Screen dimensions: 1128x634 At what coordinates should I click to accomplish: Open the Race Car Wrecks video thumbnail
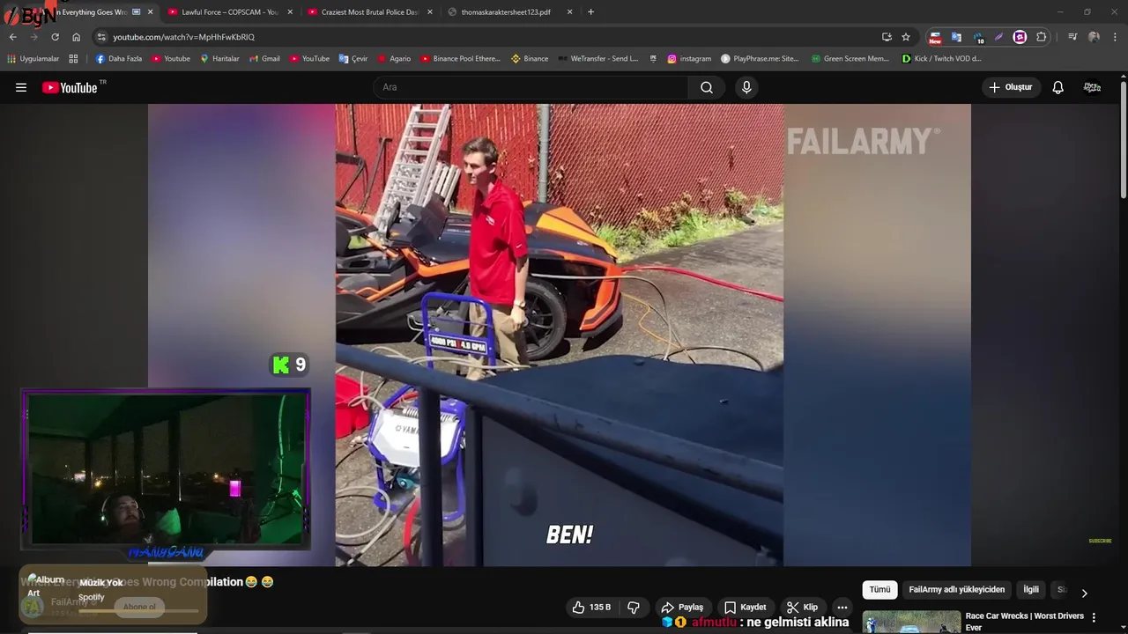911,622
